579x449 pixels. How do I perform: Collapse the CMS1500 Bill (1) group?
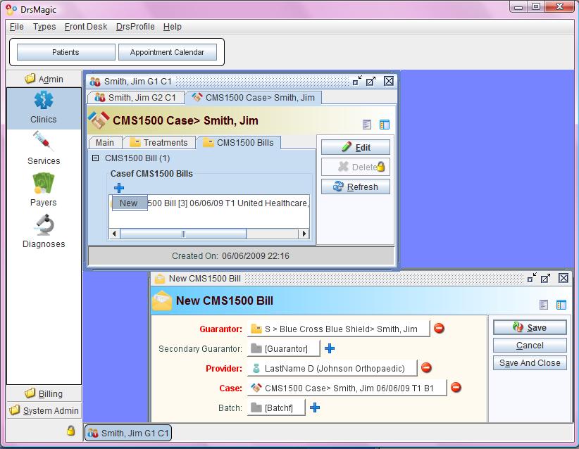95,158
